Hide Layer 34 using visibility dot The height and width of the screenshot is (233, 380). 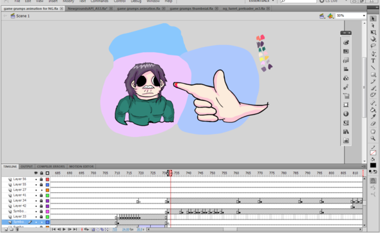coord(36,201)
